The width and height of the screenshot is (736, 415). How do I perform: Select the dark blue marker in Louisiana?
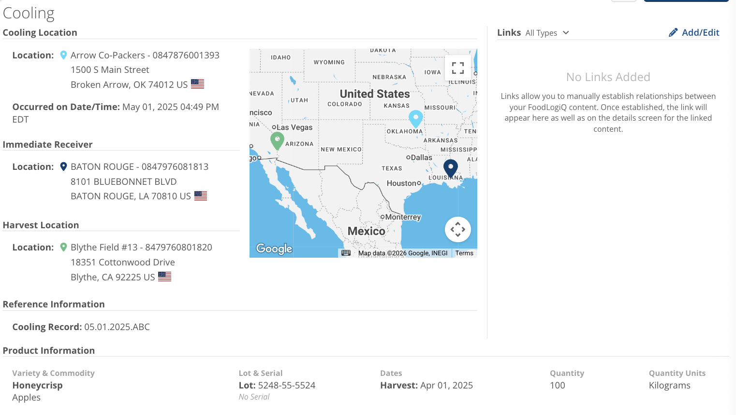coord(450,168)
